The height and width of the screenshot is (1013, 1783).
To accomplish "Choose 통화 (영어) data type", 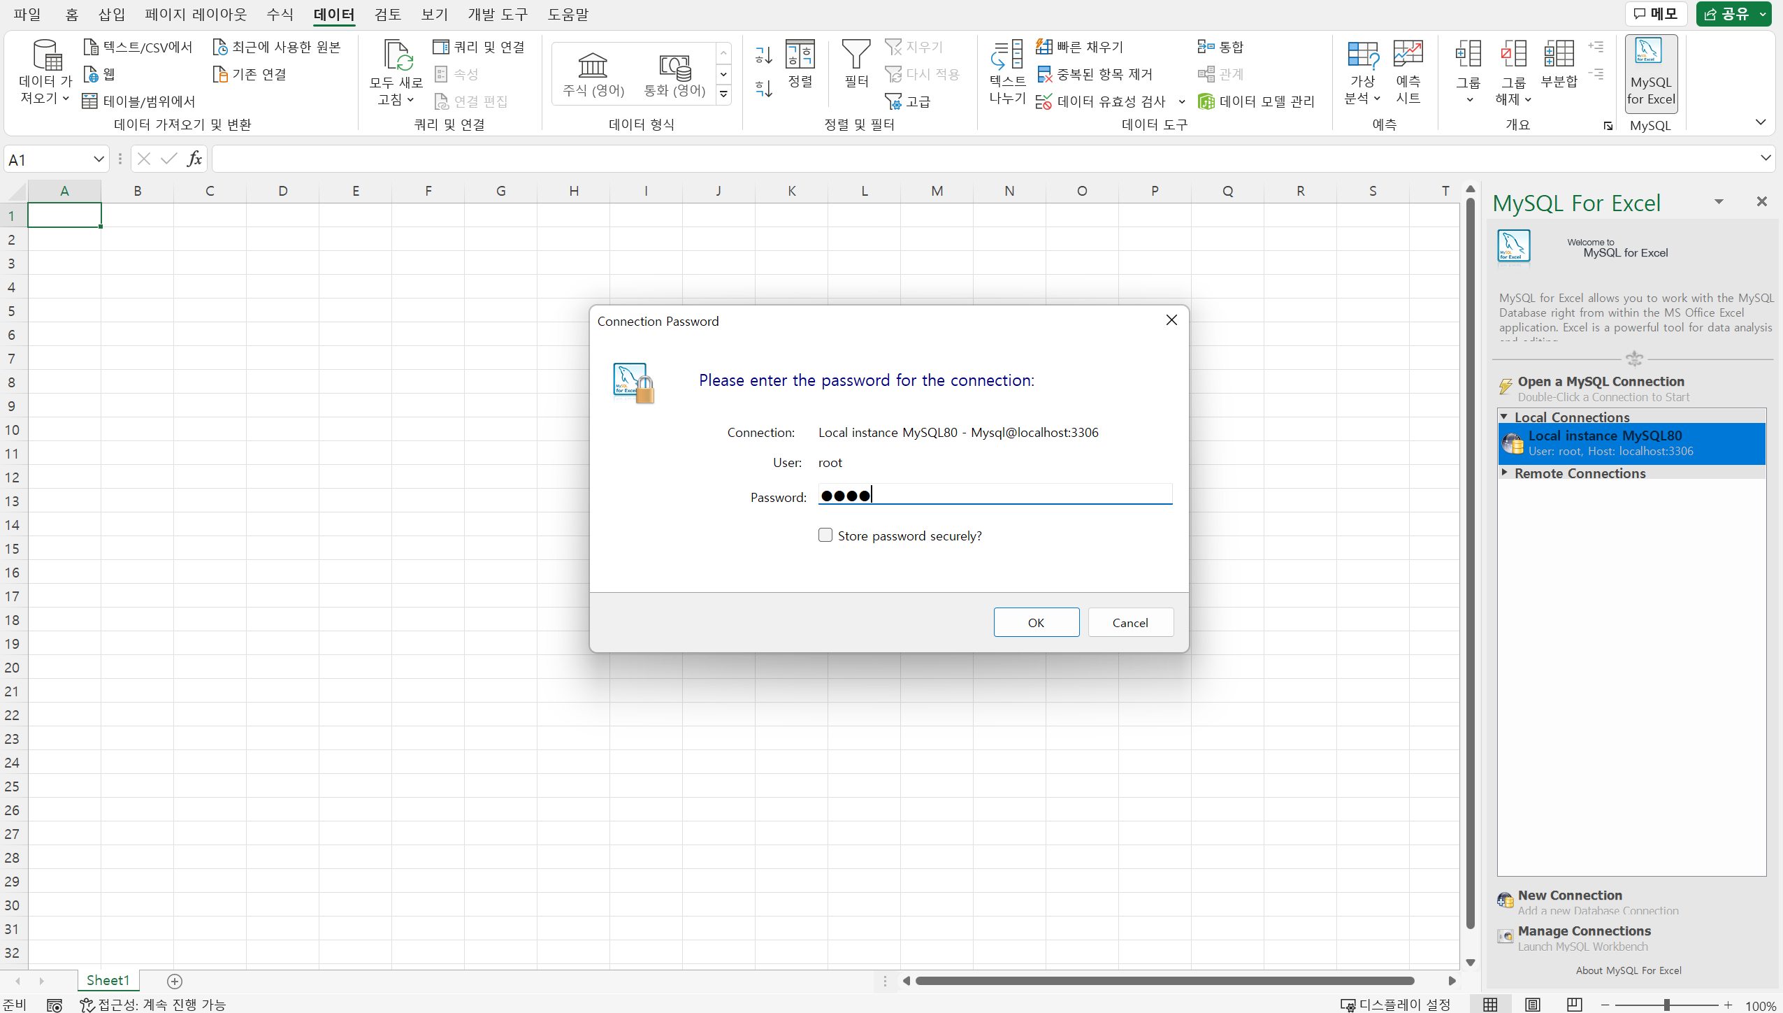I will (674, 74).
